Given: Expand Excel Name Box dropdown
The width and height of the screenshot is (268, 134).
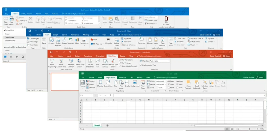Looking at the screenshot, I should tap(92, 95).
